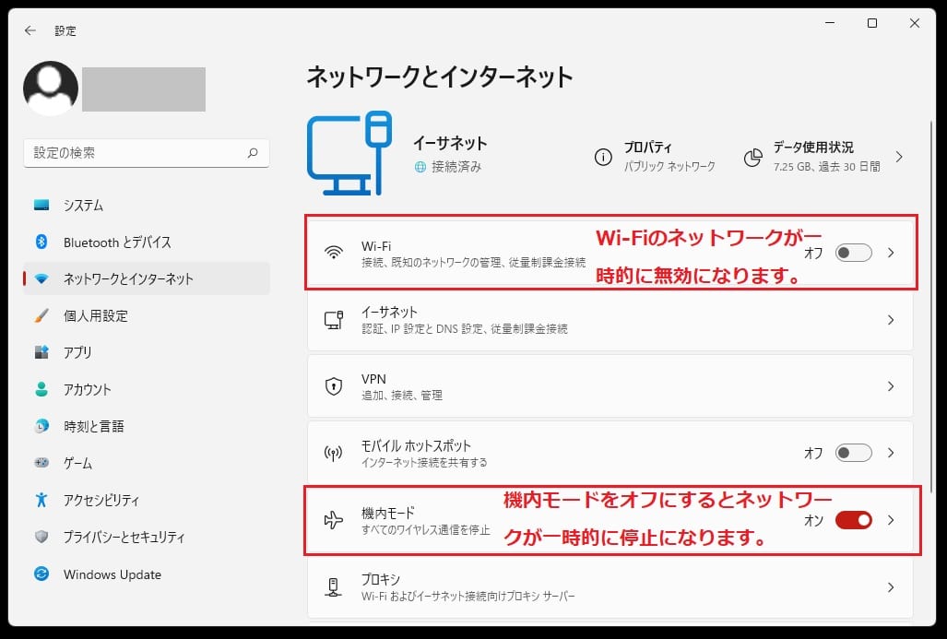
Task: Open イーサネット 認証、IP 設定 row
Action: pyautogui.click(x=610, y=319)
